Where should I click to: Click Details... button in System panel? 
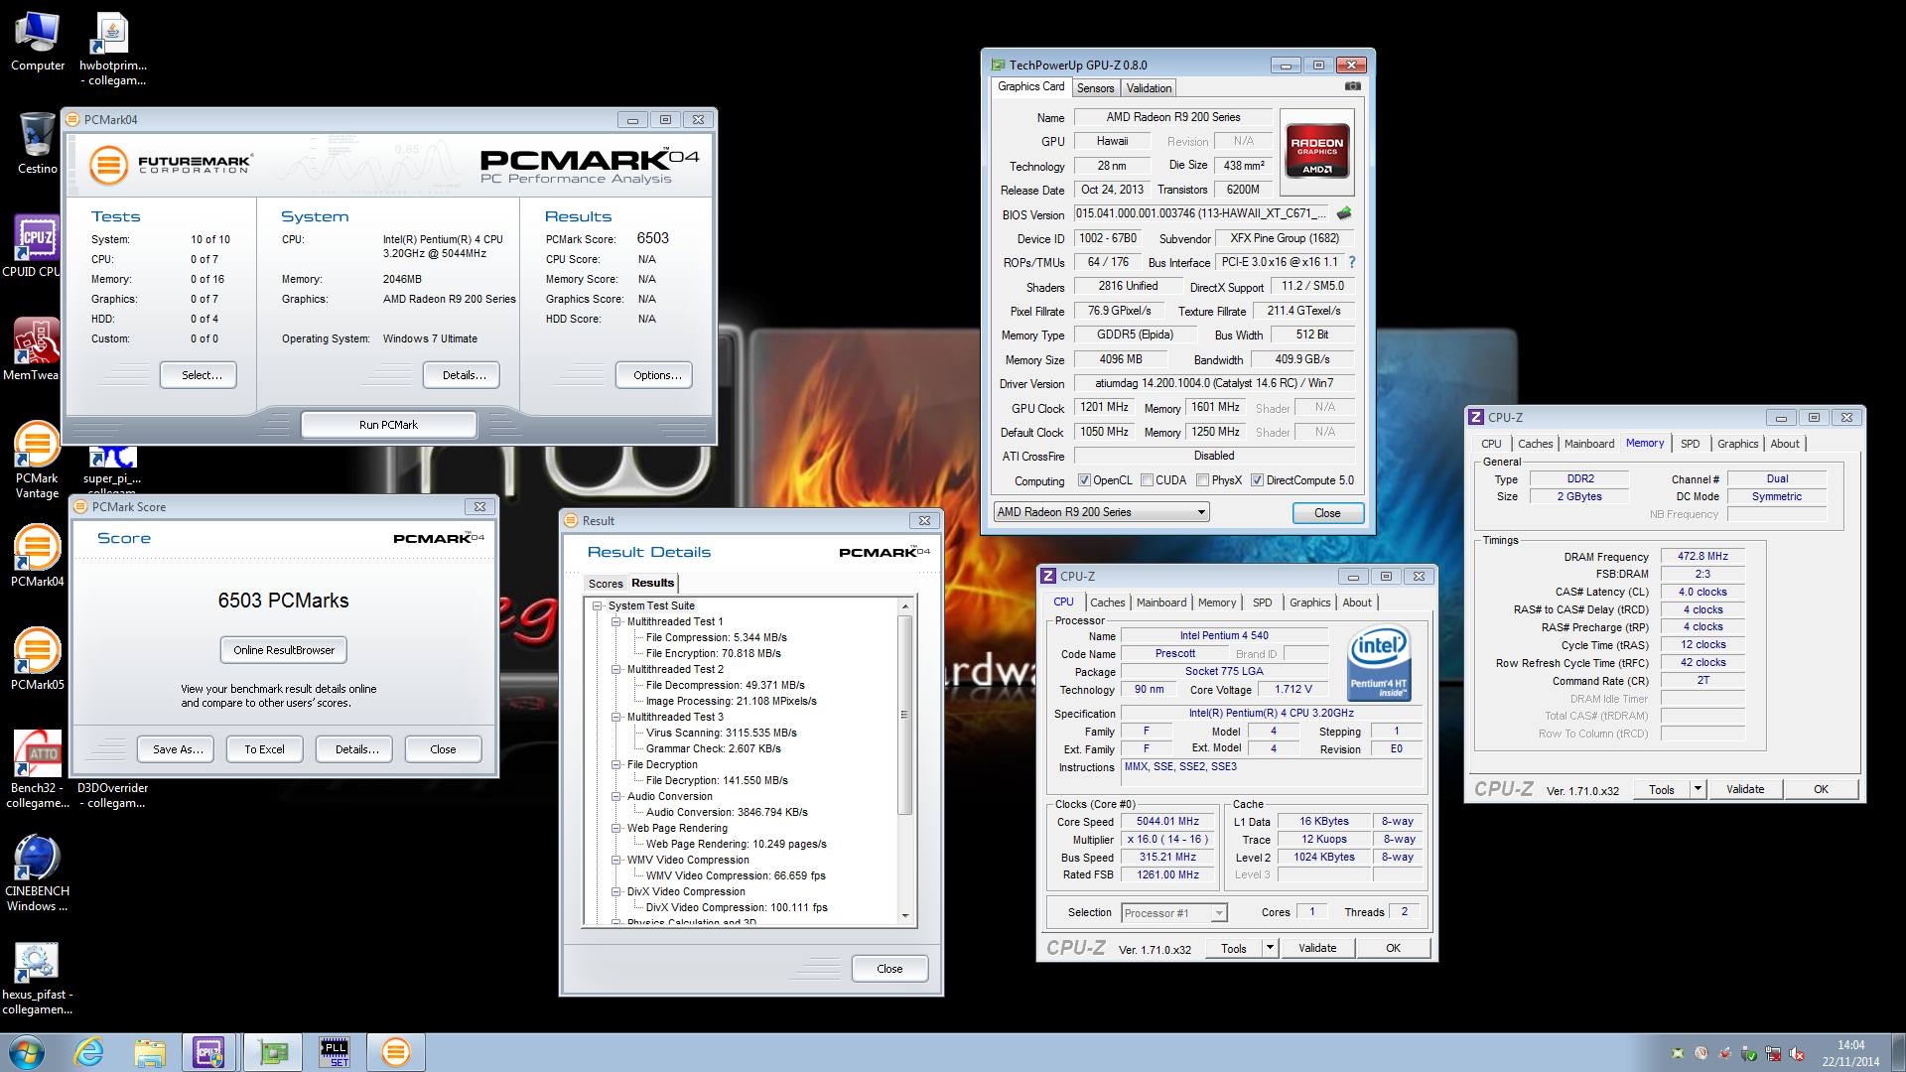[x=463, y=375]
